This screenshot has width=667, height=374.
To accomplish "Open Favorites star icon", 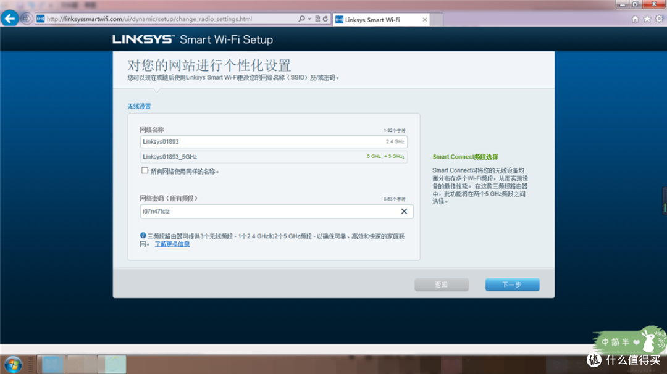I will pyautogui.click(x=647, y=19).
